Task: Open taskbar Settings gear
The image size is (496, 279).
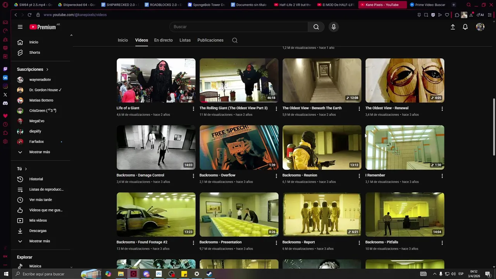Action: tap(196, 274)
